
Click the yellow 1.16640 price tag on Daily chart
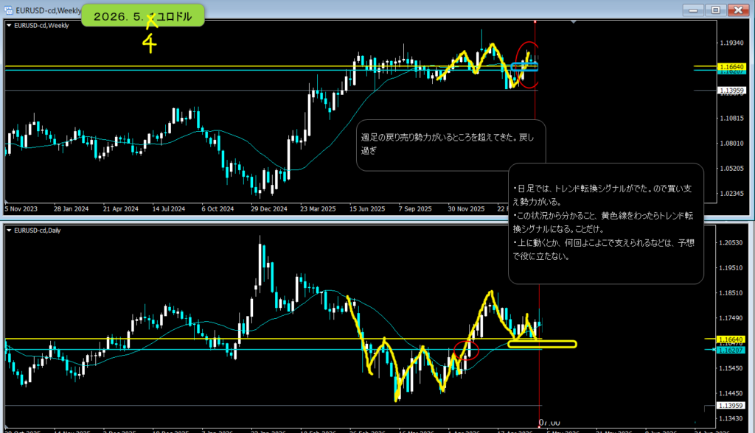pyautogui.click(x=731, y=339)
